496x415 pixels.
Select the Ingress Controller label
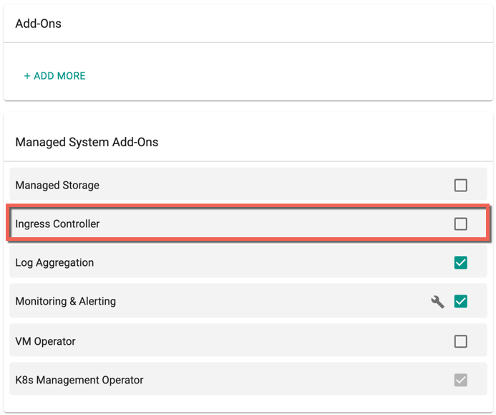tap(57, 224)
